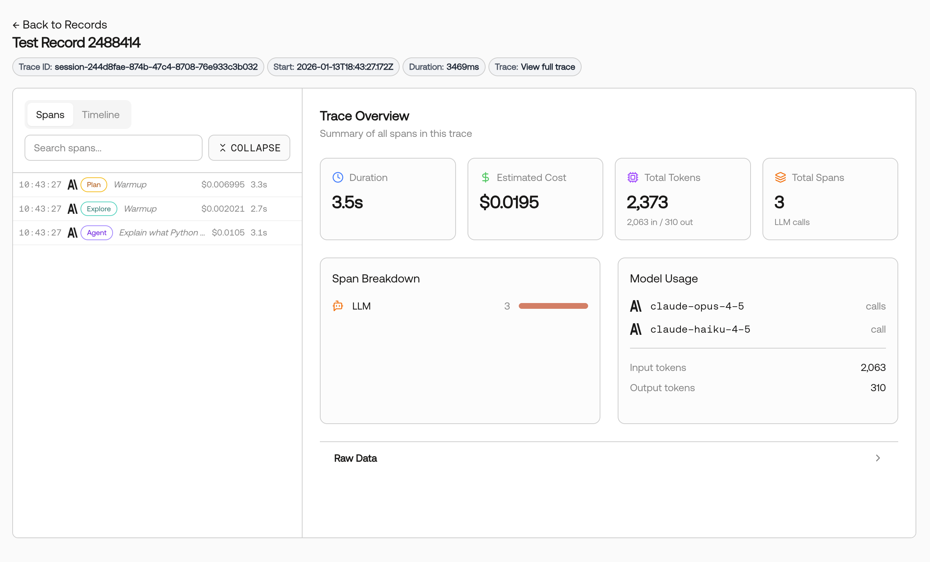930x562 pixels.
Task: Click the claude-haiku-4-5 model name
Action: coord(700,329)
